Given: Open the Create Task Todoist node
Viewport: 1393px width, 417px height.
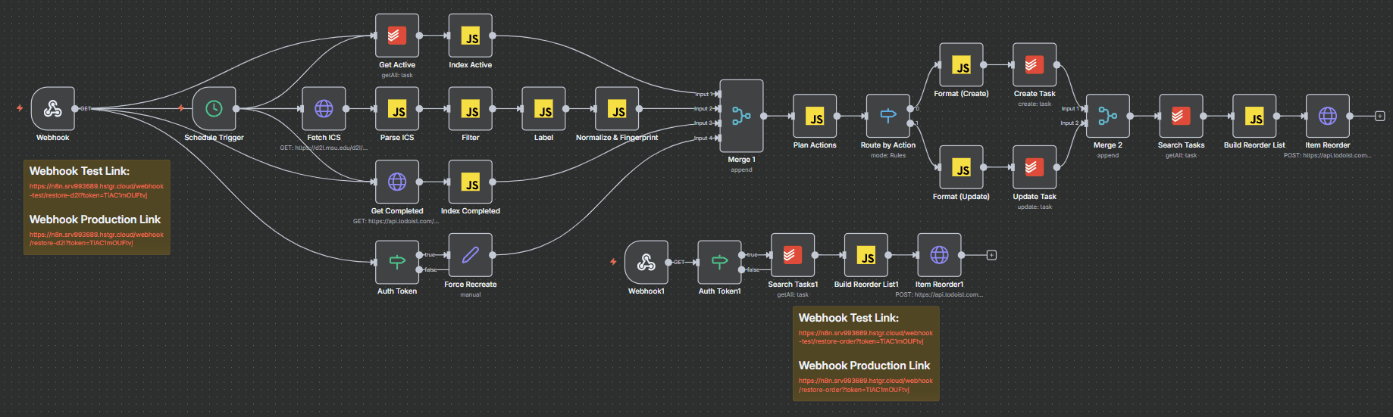Looking at the screenshot, I should 1034,65.
